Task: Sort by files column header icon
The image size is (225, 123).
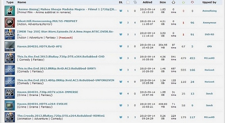Action: pyautogui.click(x=128, y=2)
